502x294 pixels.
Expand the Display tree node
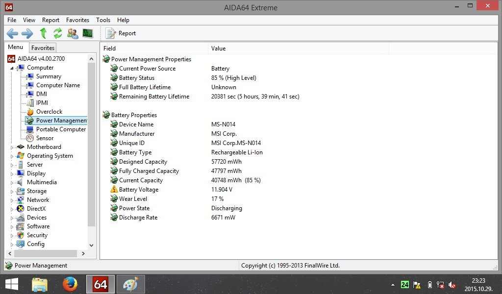point(12,174)
